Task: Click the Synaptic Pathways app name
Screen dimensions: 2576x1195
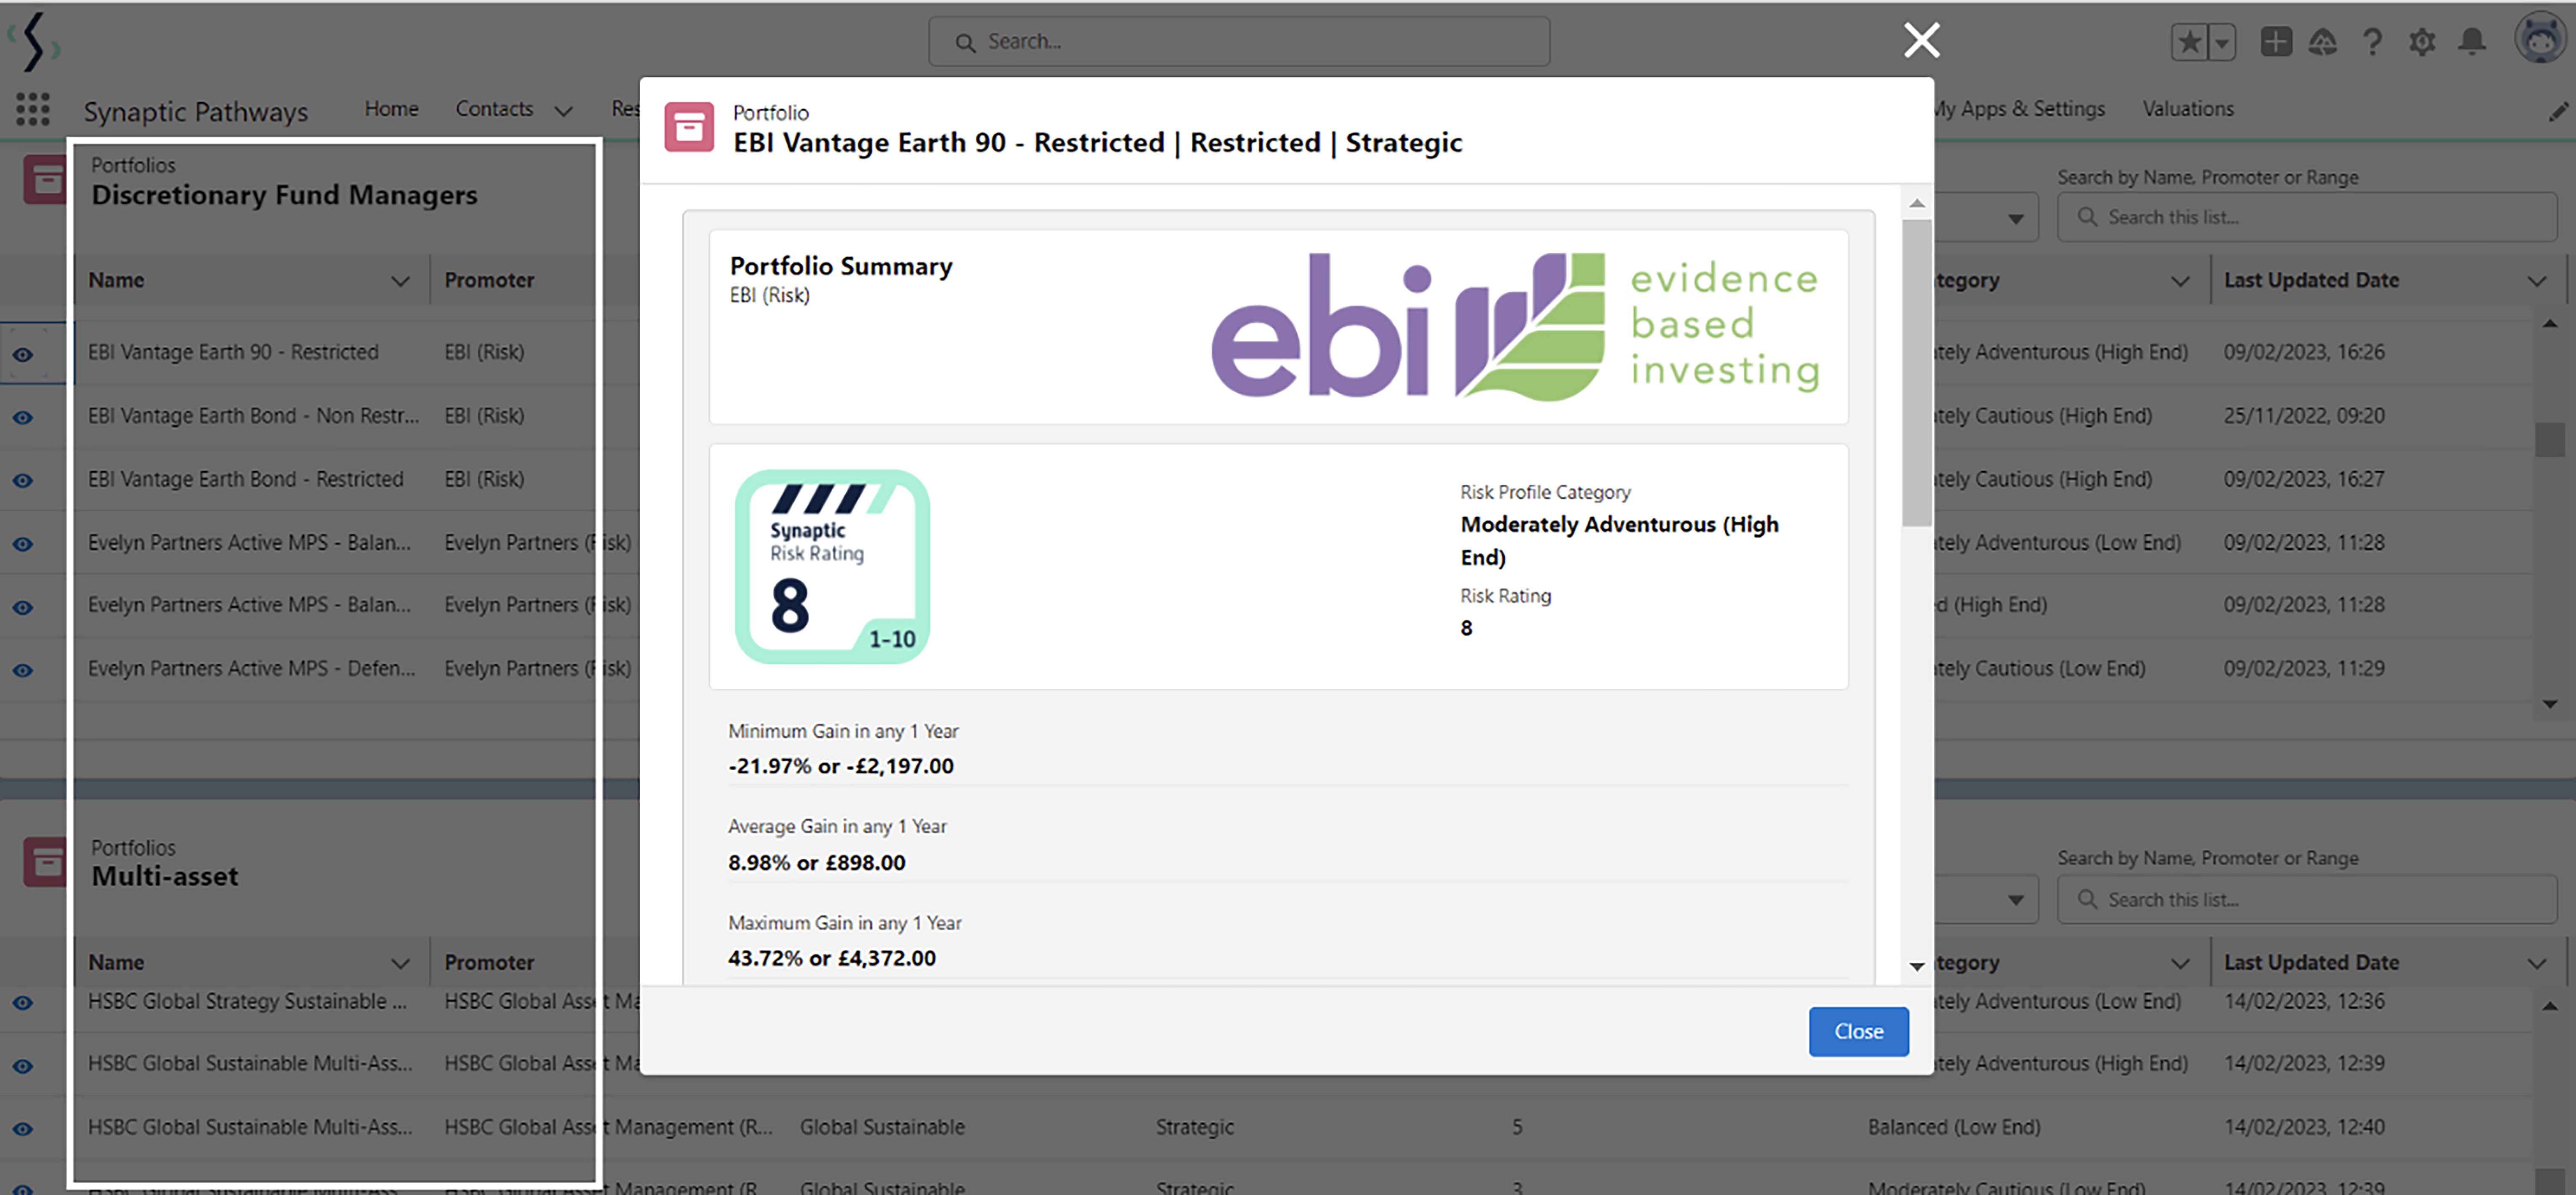Action: tap(195, 111)
